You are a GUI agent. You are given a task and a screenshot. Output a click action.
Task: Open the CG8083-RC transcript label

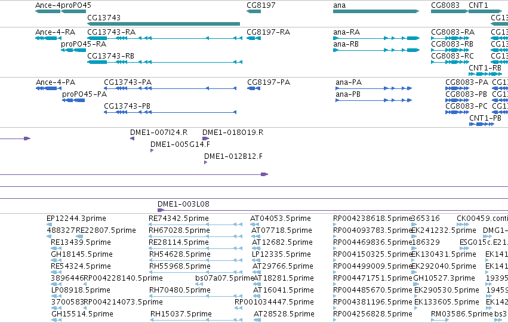pos(452,56)
